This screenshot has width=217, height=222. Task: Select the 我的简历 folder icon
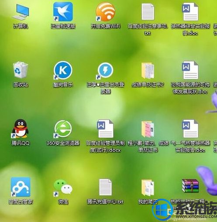tap(148, 188)
